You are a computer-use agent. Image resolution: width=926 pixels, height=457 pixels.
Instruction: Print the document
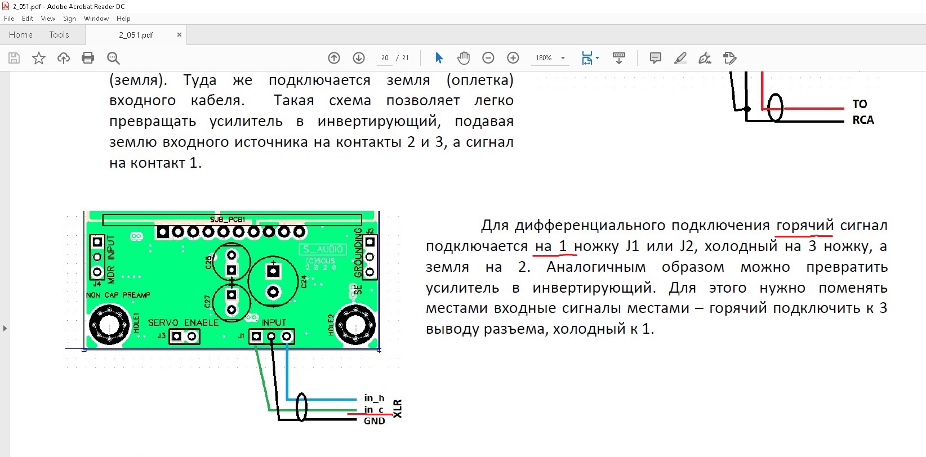[88, 58]
